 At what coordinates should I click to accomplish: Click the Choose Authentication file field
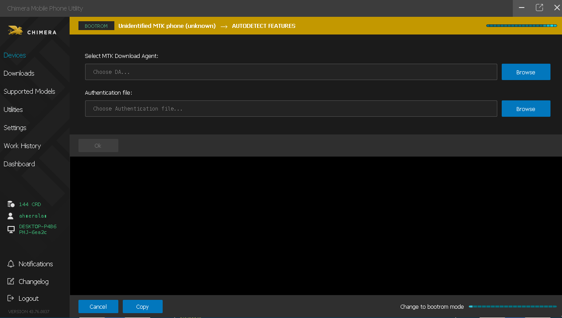[x=291, y=109]
